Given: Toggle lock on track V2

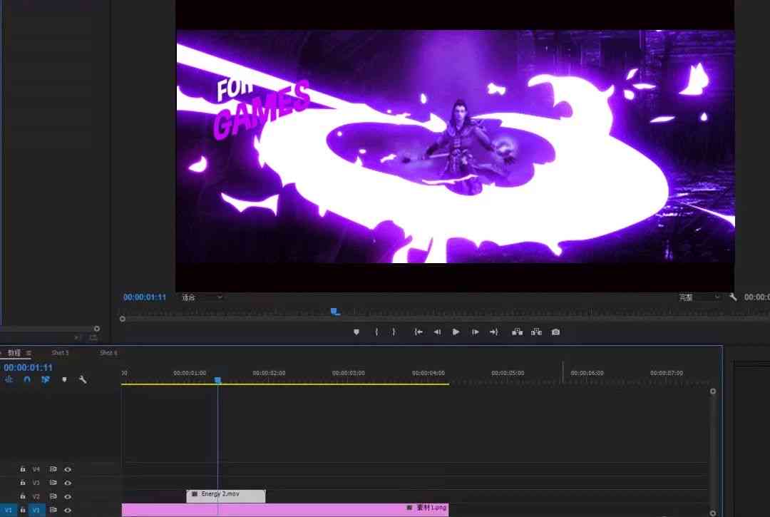Looking at the screenshot, I should point(22,496).
